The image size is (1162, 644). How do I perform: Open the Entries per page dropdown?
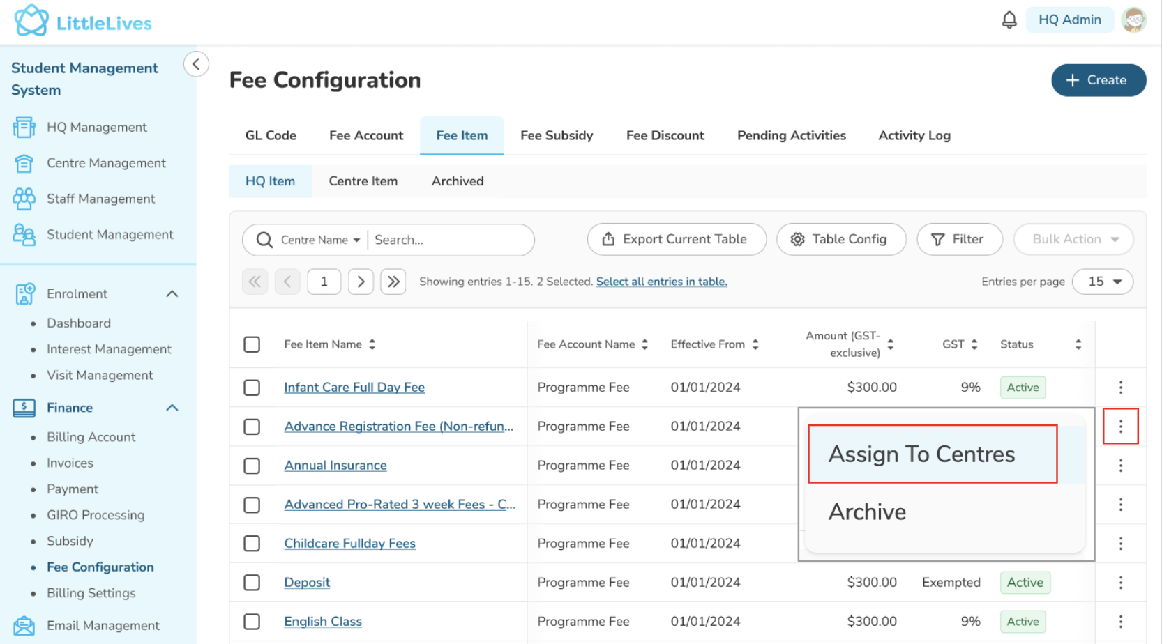(x=1103, y=282)
